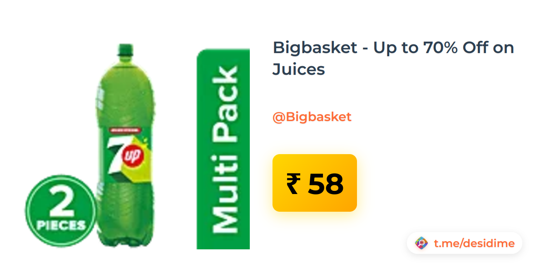Viewport: 545px width, 272px height.
Task: Click the number 58 in price tag
Action: [326, 184]
